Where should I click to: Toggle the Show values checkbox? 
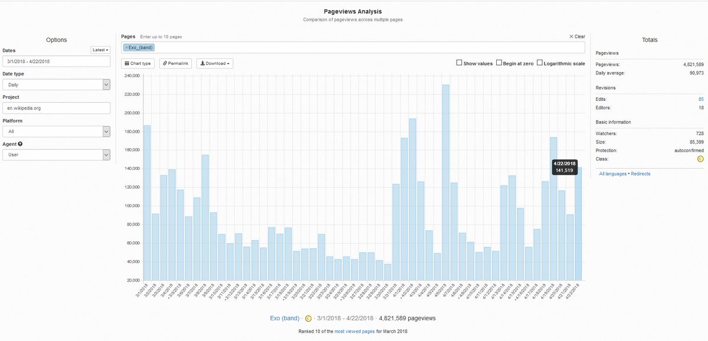pyautogui.click(x=459, y=63)
